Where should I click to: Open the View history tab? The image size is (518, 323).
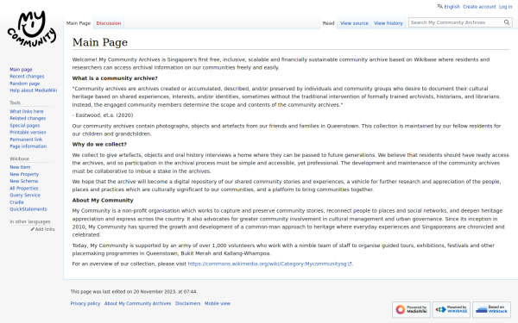coord(388,23)
